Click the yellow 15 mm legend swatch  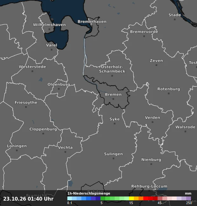pos(131,198)
